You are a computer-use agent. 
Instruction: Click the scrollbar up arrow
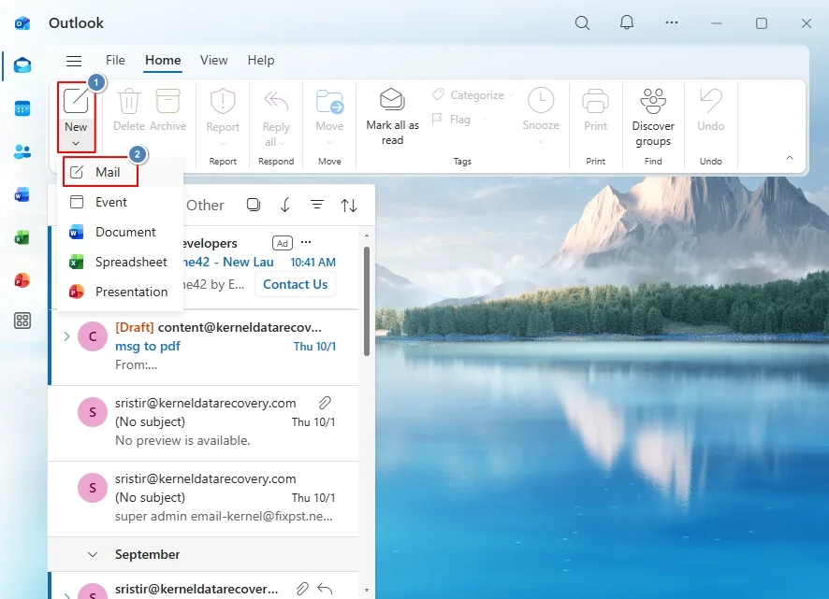coord(367,235)
